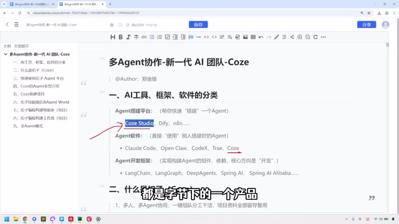Apply strikethrough formatting
399x224 pixels.
pyautogui.click(x=136, y=37)
